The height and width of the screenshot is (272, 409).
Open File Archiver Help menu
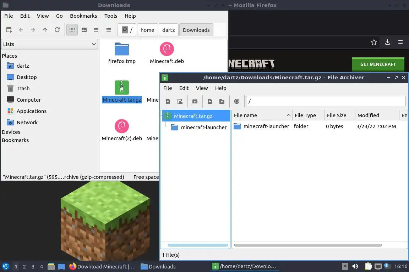(x=221, y=88)
